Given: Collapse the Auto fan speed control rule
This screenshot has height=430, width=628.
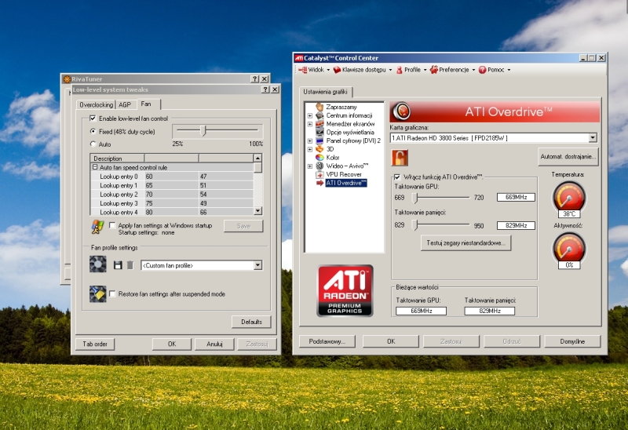Looking at the screenshot, I should (95, 167).
